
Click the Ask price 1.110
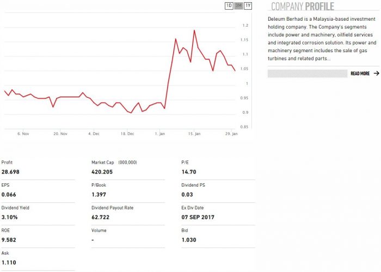coord(9,263)
